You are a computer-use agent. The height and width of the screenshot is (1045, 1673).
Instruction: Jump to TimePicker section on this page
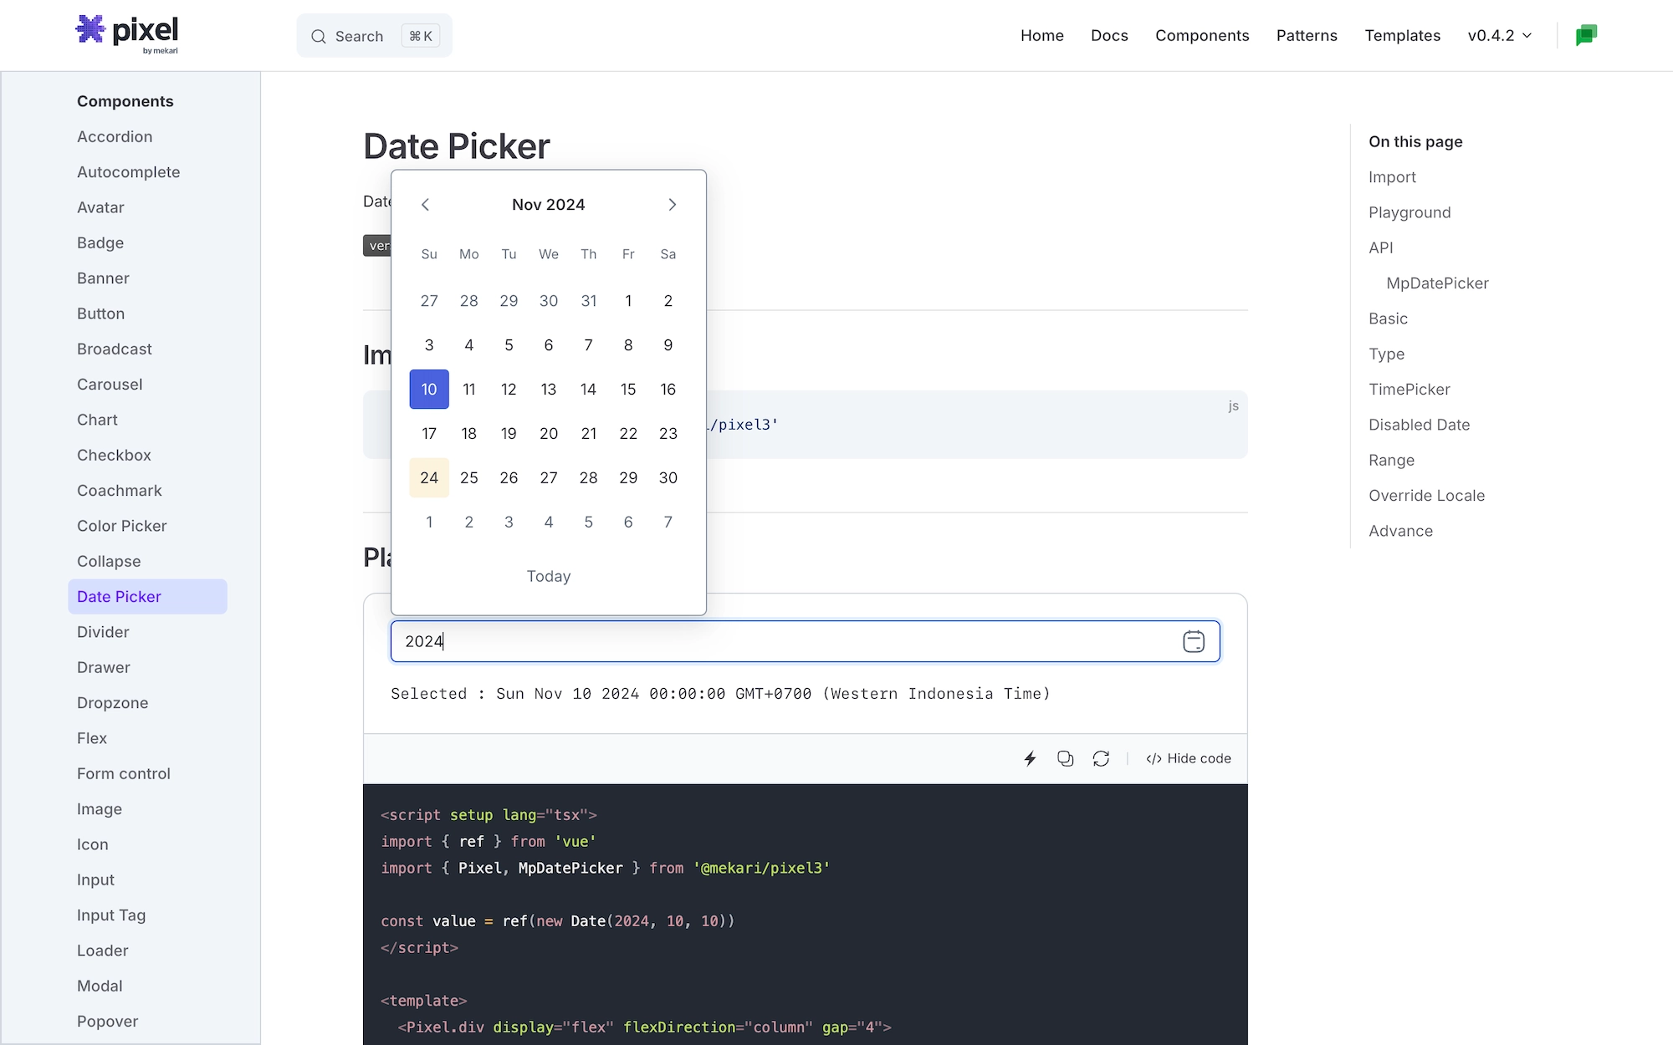(x=1410, y=390)
